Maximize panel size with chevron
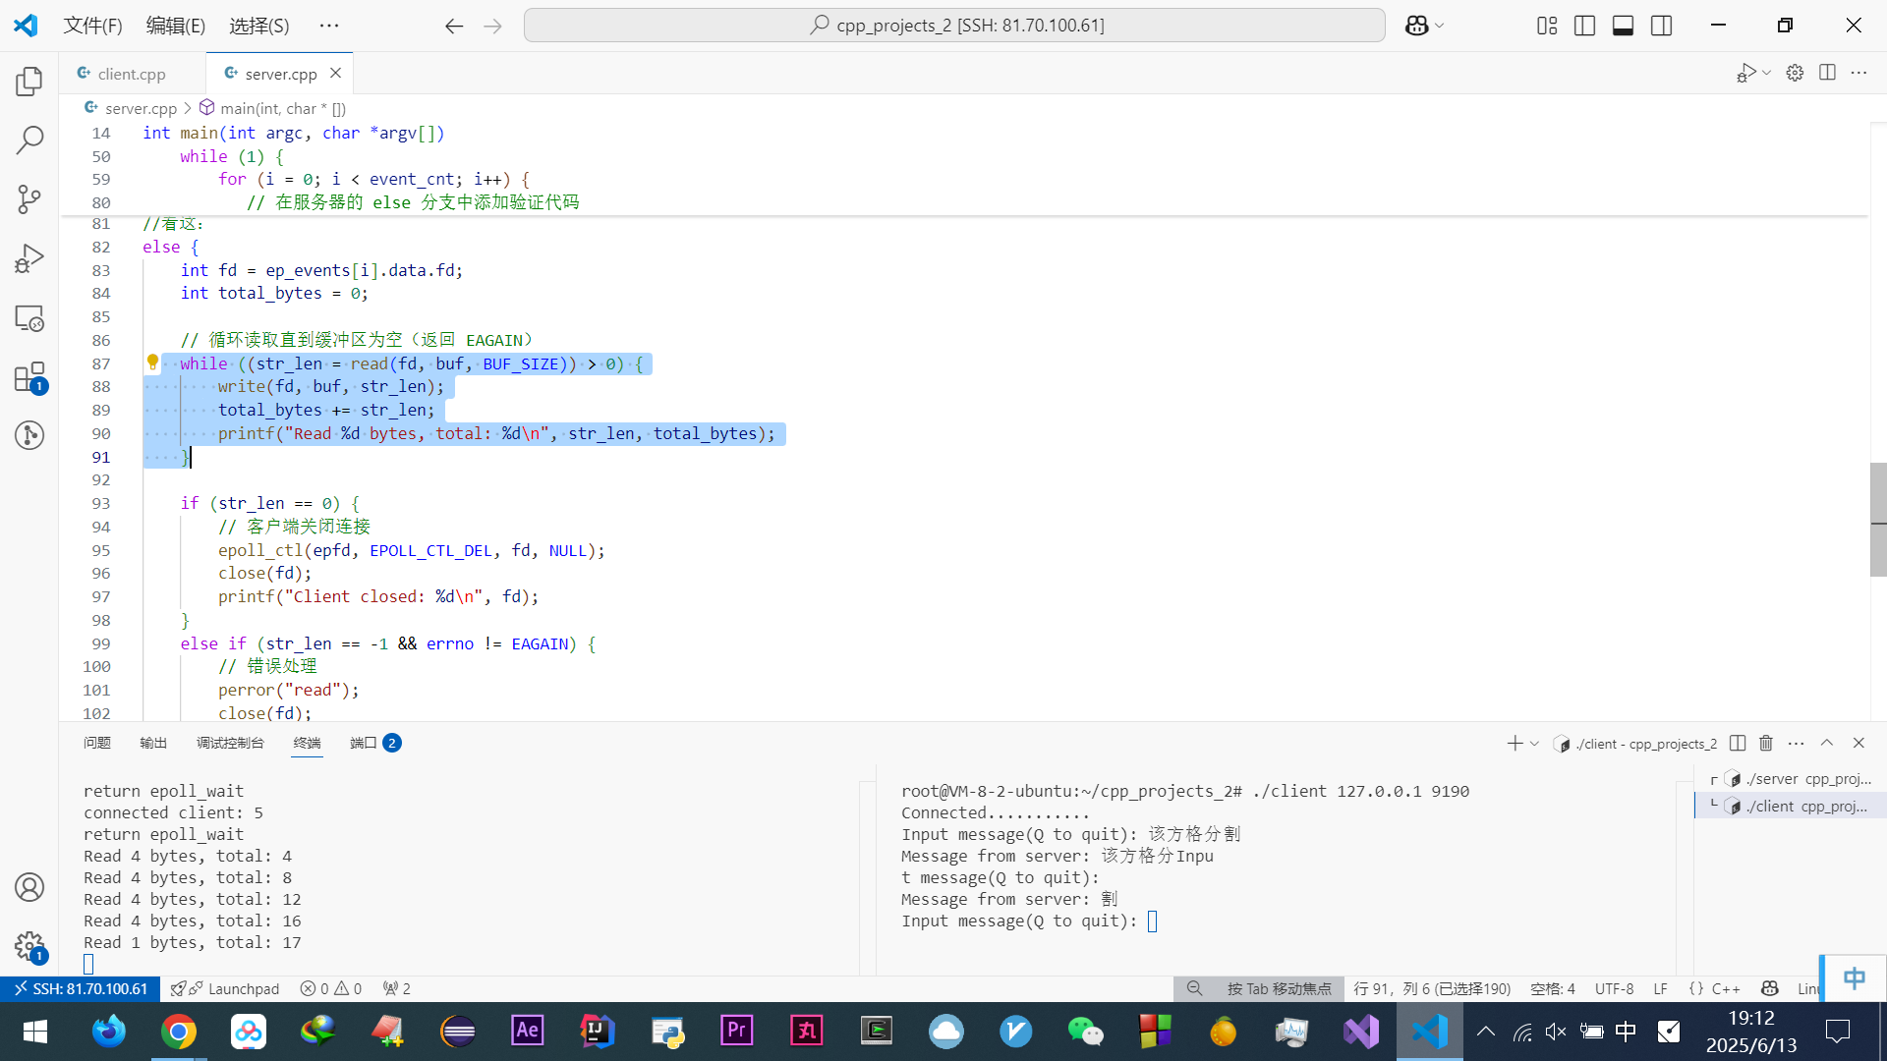 (1827, 744)
